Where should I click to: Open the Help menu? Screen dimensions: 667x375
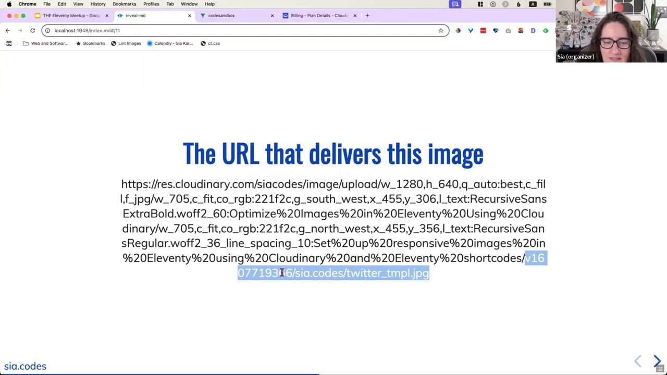[x=209, y=4]
